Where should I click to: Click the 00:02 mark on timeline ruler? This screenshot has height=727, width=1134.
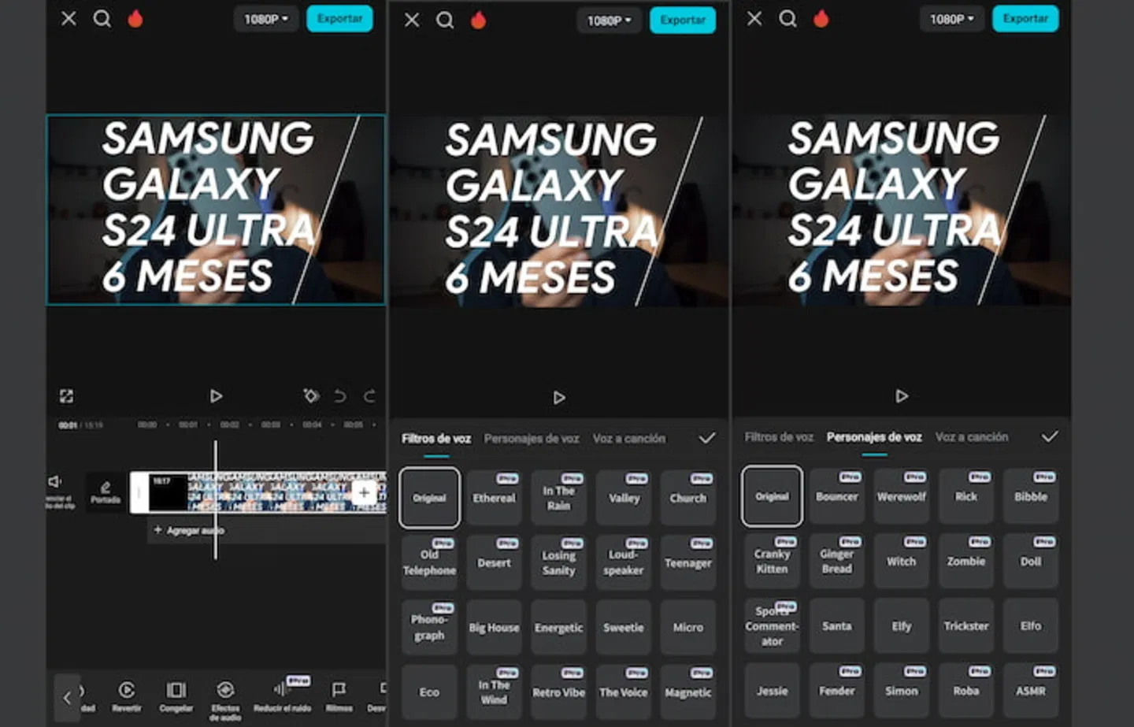click(x=230, y=425)
